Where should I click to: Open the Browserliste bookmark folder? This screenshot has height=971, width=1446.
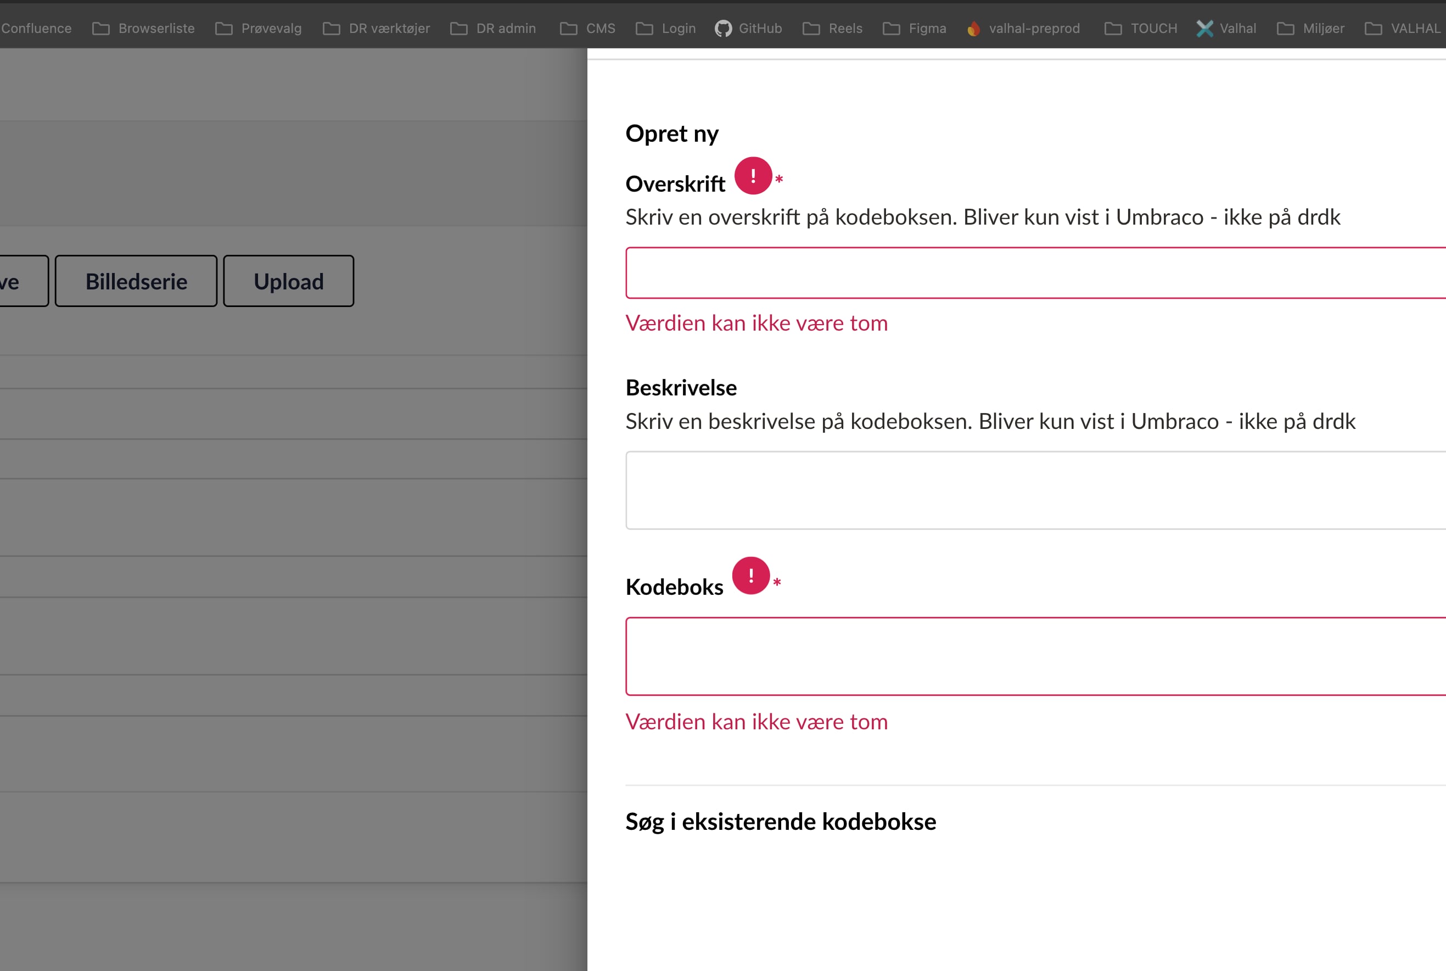point(144,29)
